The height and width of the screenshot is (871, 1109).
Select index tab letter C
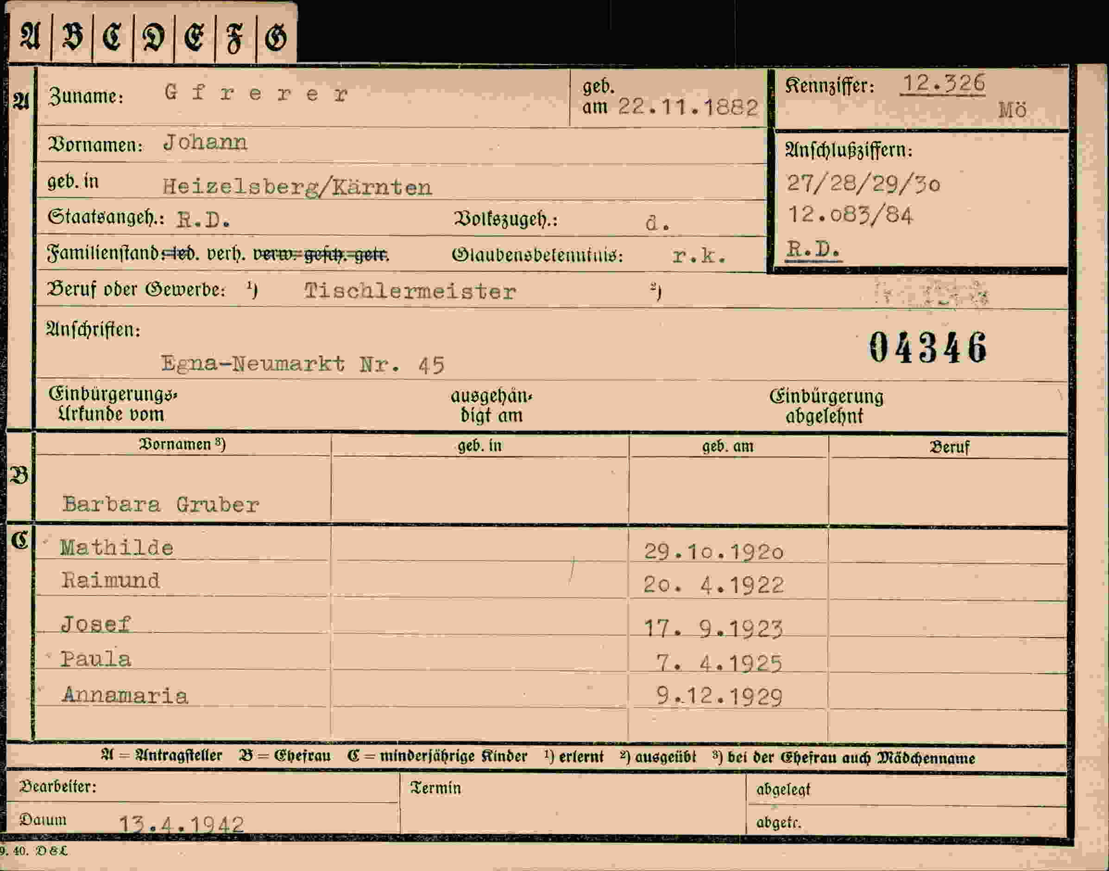click(112, 37)
